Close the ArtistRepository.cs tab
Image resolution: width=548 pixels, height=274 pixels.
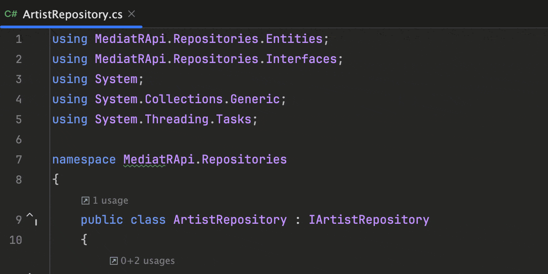coord(132,14)
